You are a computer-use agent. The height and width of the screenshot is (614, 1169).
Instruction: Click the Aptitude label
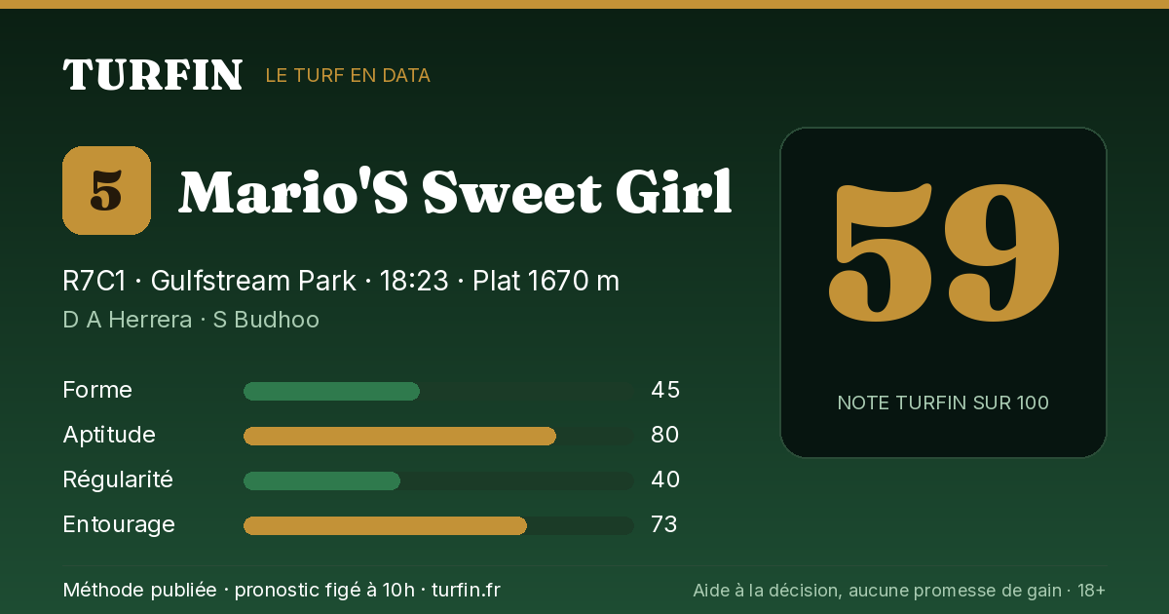(x=109, y=435)
